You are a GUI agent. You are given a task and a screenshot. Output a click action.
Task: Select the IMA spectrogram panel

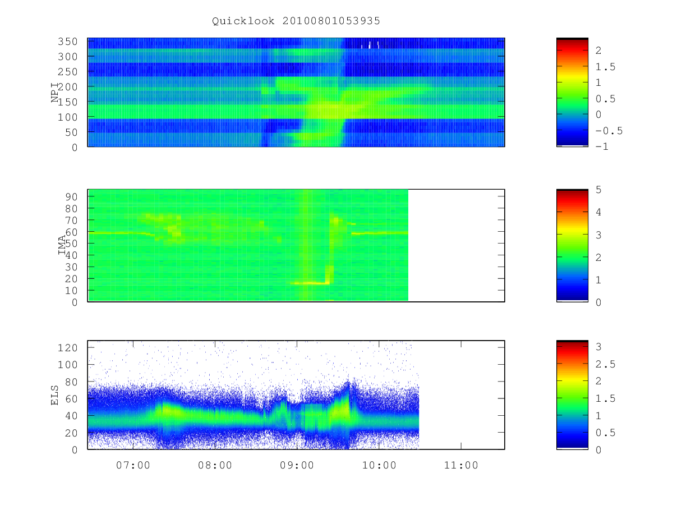point(296,245)
